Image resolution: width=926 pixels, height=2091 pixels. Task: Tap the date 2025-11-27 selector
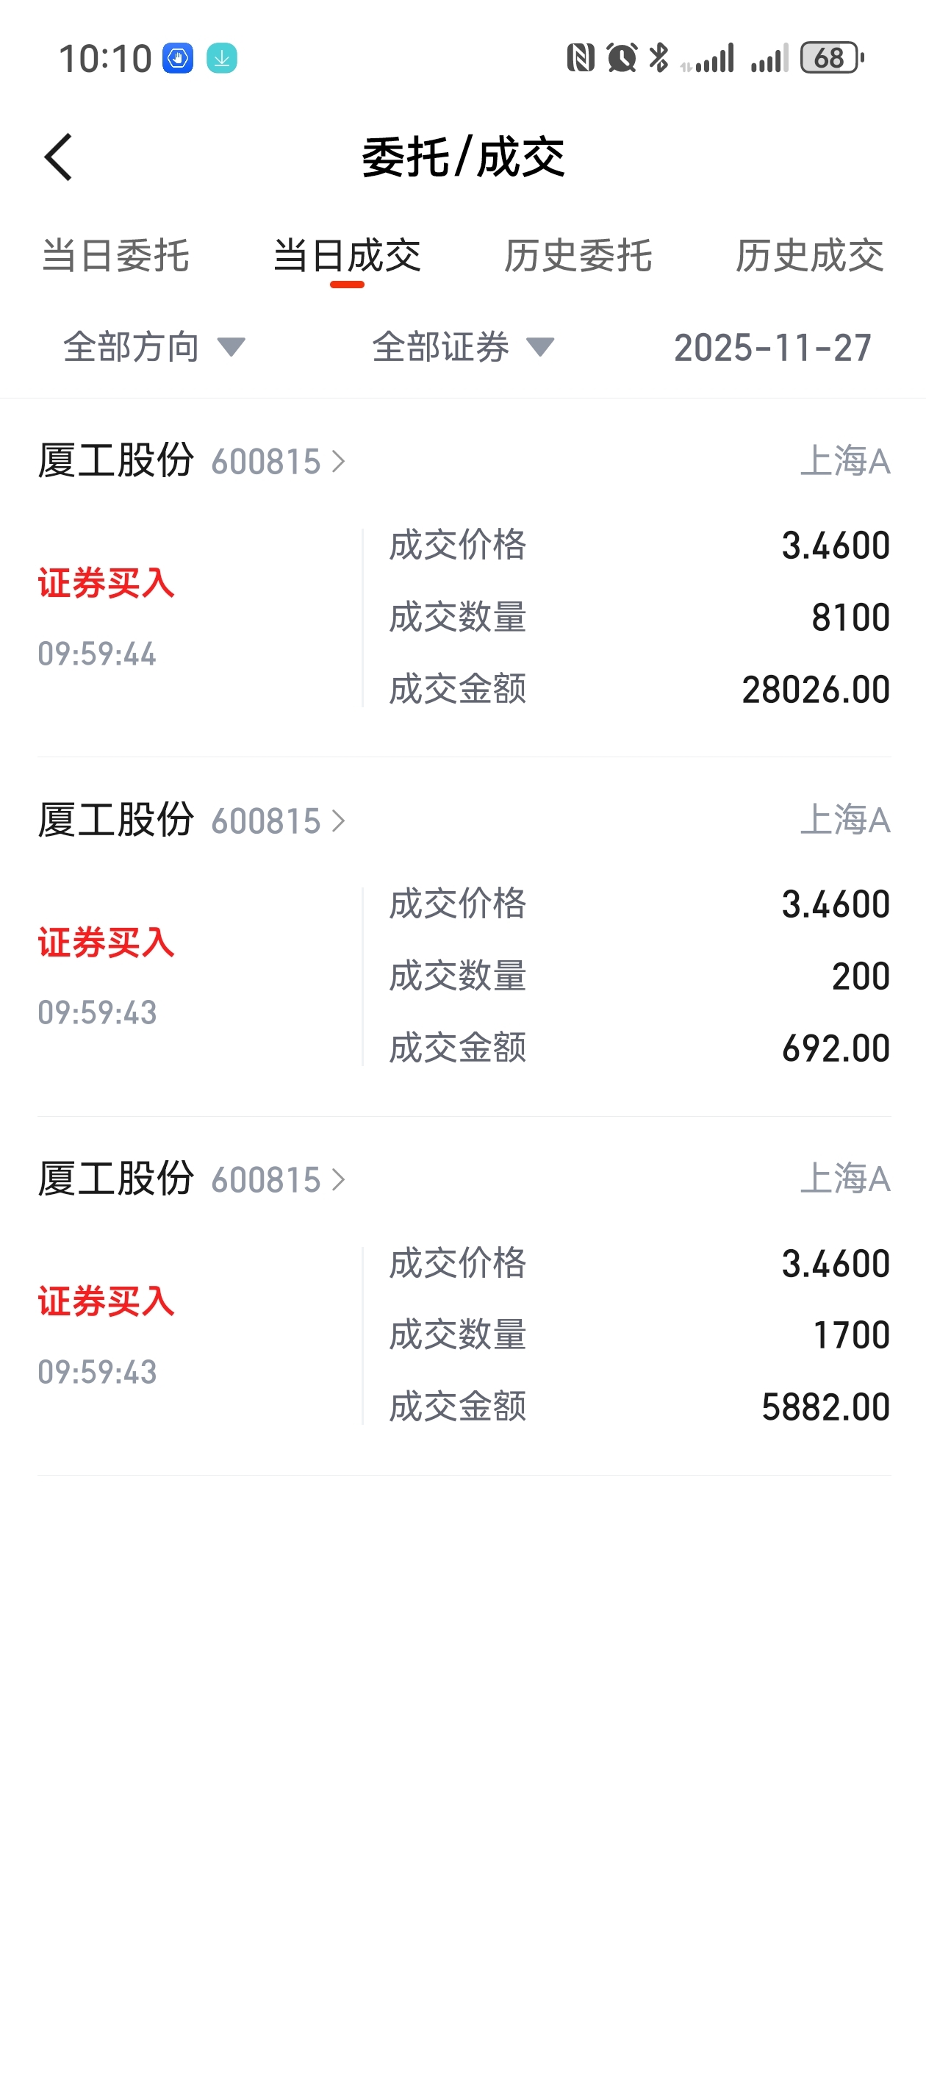[x=772, y=348]
